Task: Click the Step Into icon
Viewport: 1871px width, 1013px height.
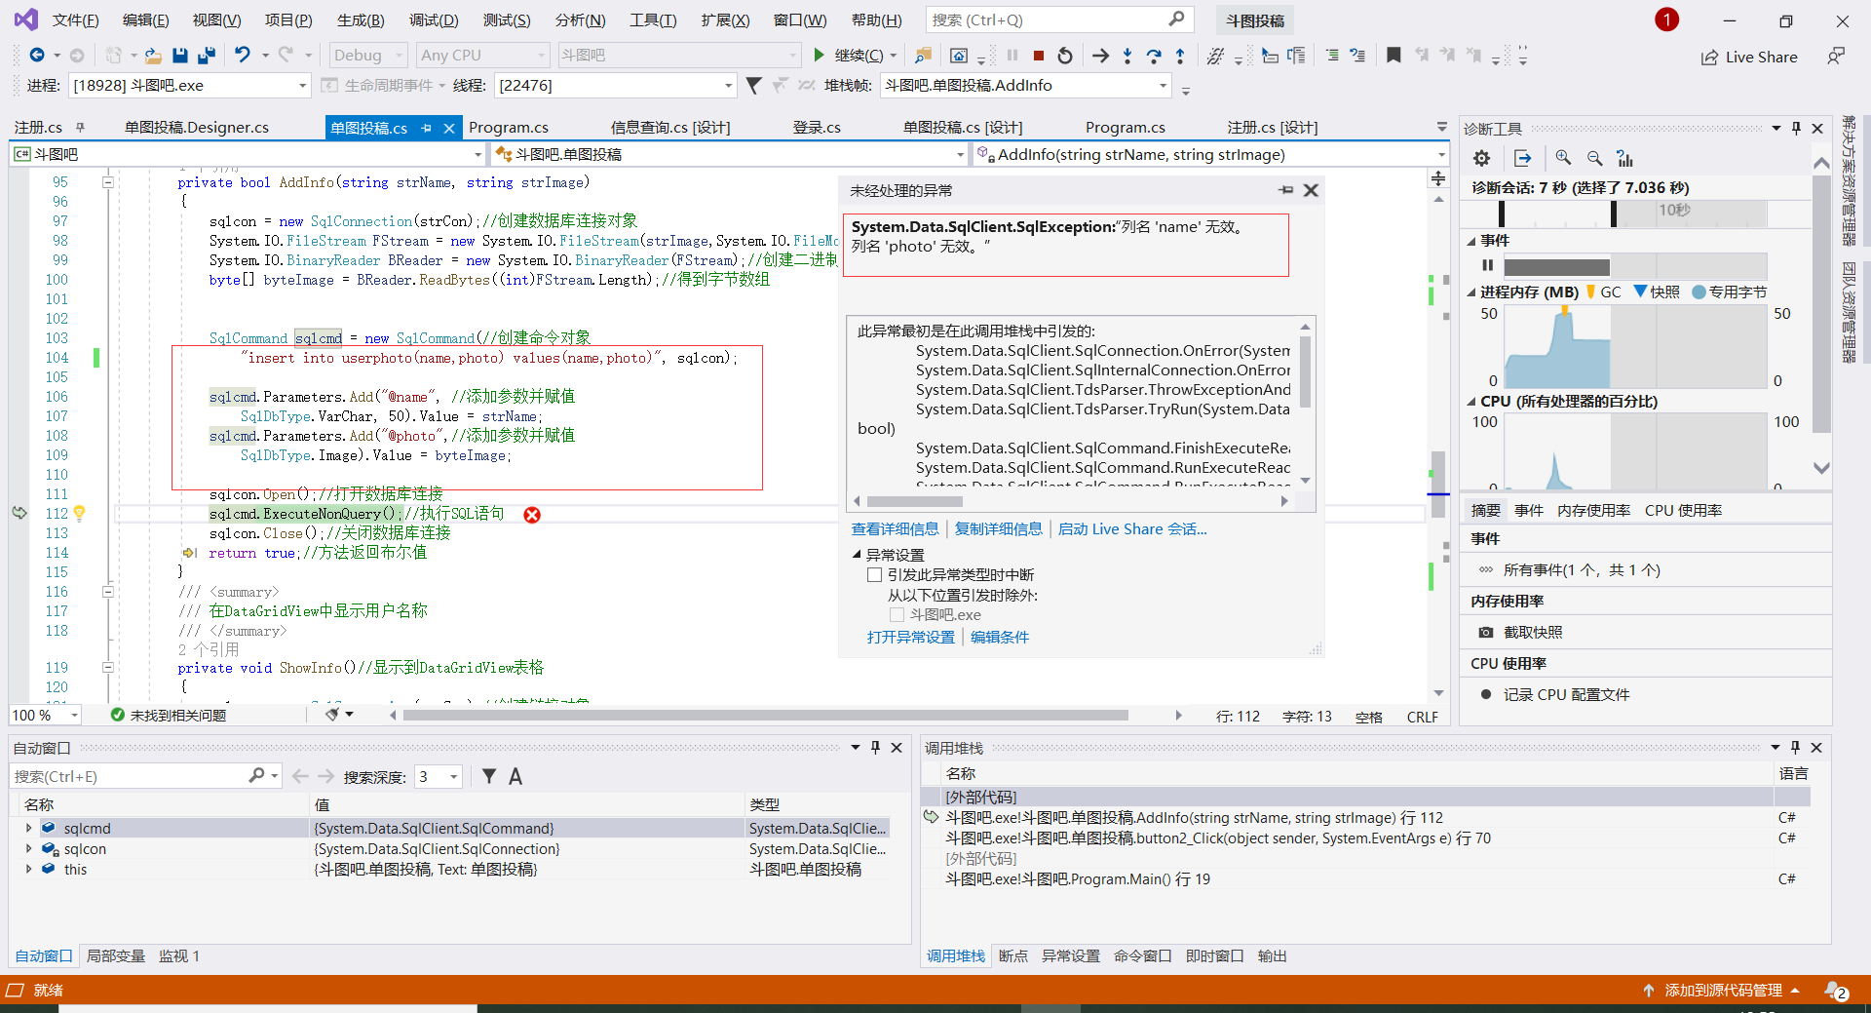Action: (x=1127, y=56)
